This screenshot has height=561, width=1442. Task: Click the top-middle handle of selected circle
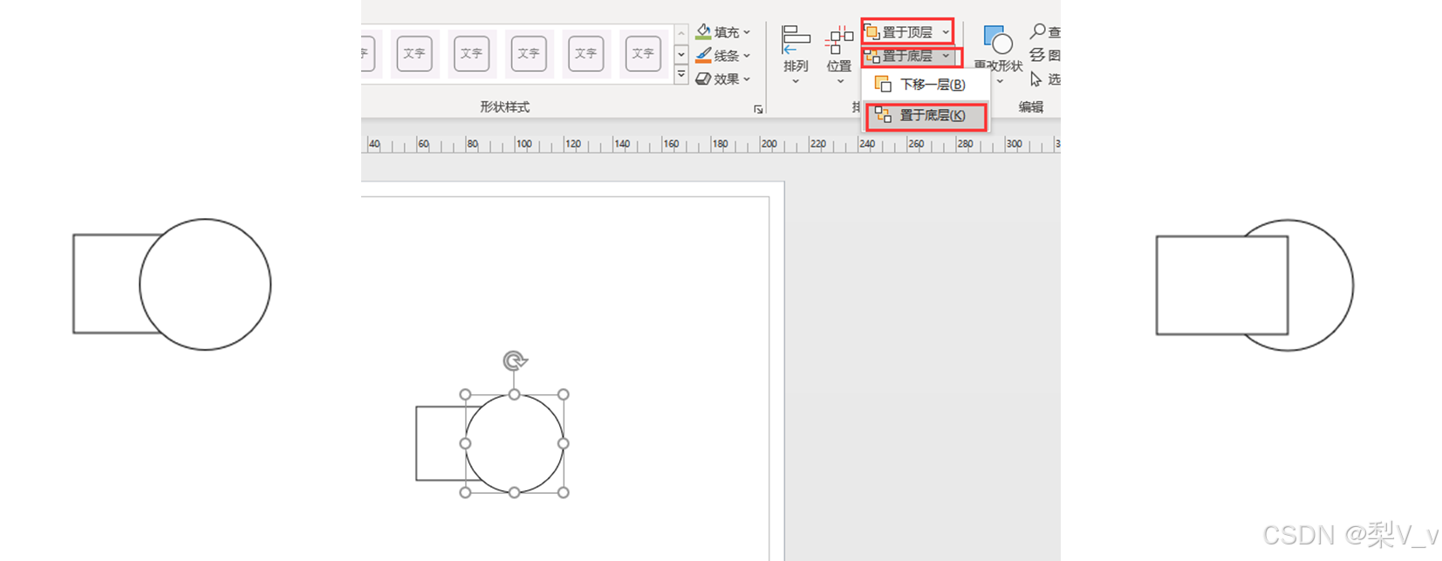(x=515, y=394)
